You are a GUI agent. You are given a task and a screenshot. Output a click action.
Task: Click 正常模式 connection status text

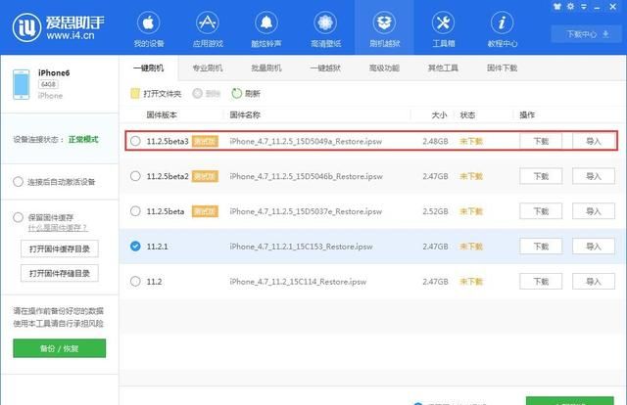(x=83, y=139)
